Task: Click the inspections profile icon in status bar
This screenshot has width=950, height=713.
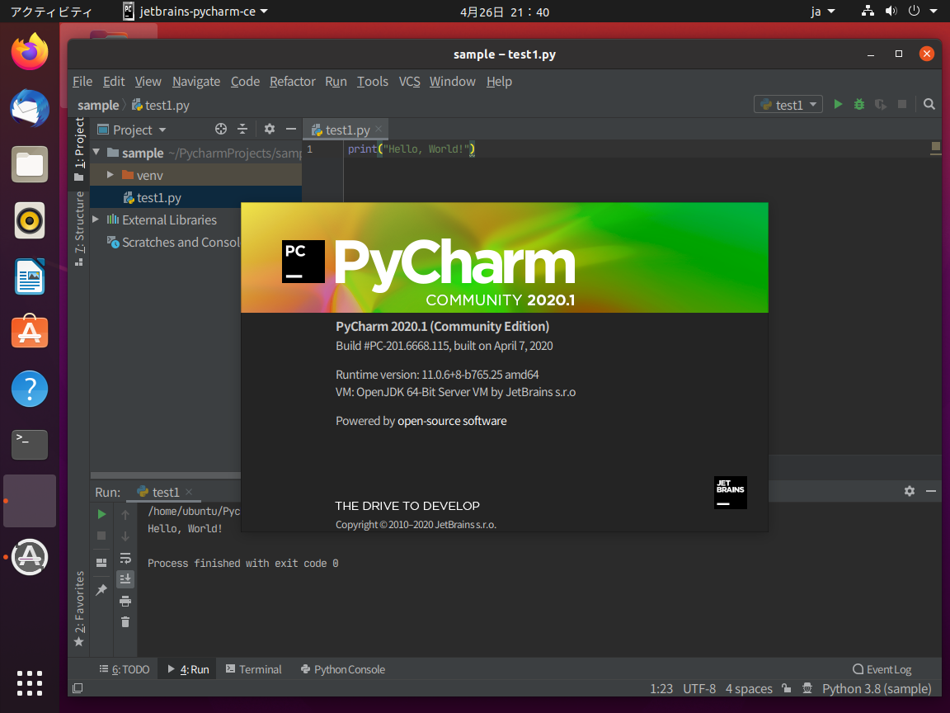Action: pyautogui.click(x=807, y=688)
